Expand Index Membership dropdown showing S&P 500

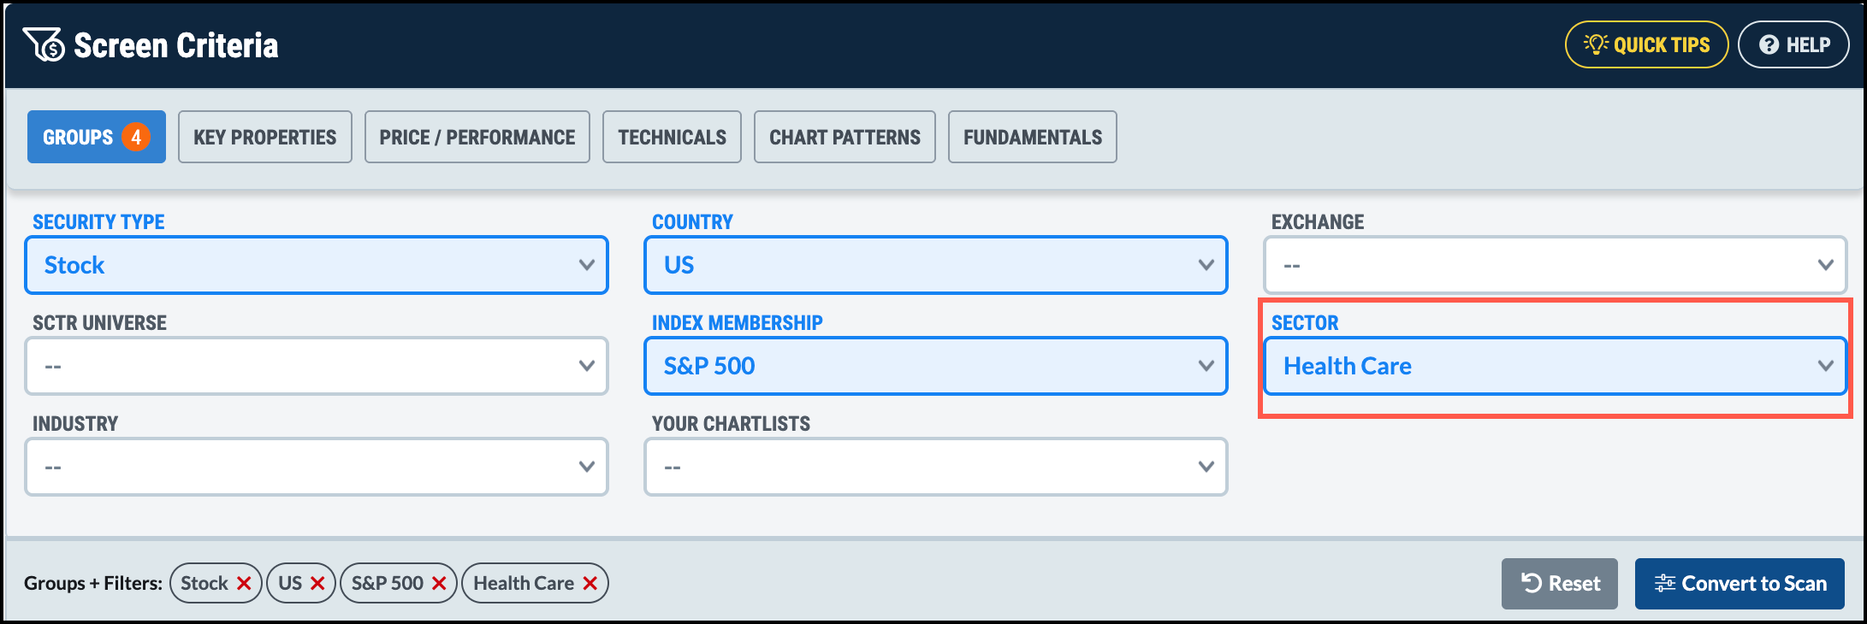[936, 366]
